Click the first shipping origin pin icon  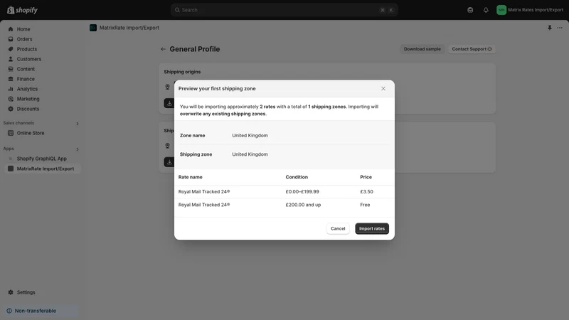click(x=167, y=87)
